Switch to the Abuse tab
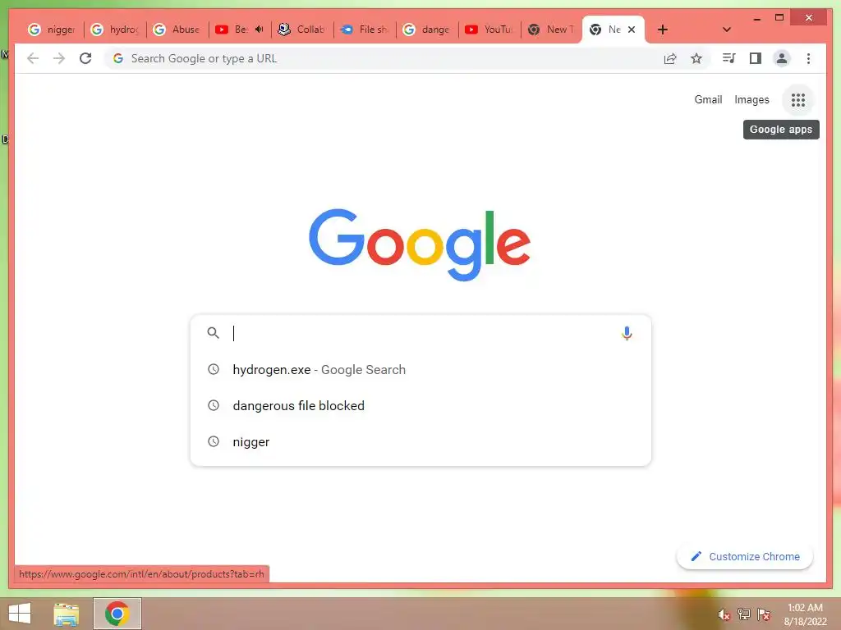This screenshot has height=630, width=841. click(x=177, y=30)
